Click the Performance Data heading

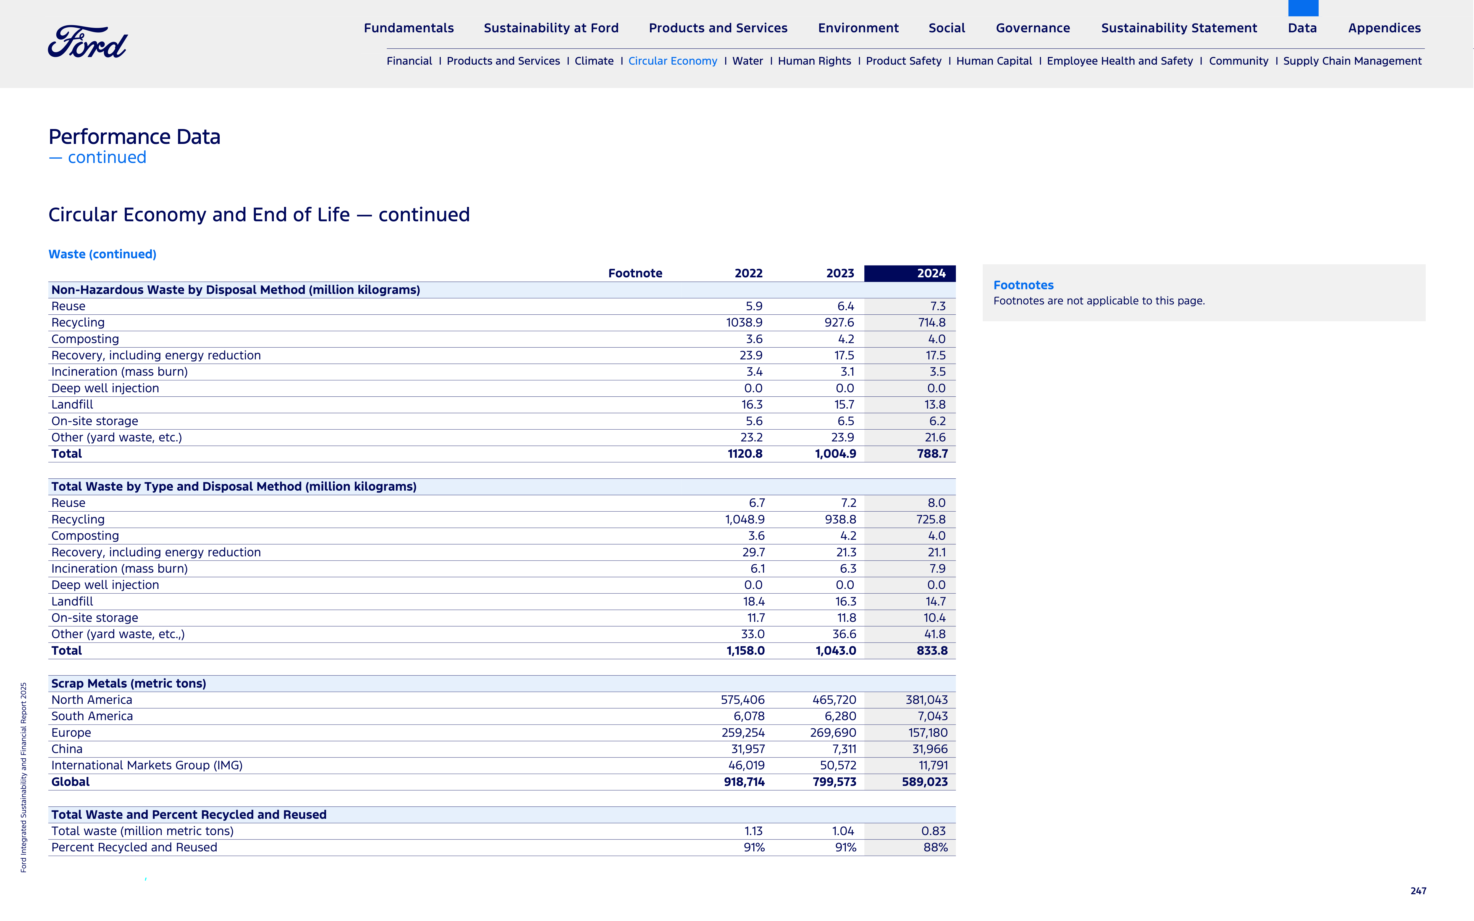135,136
